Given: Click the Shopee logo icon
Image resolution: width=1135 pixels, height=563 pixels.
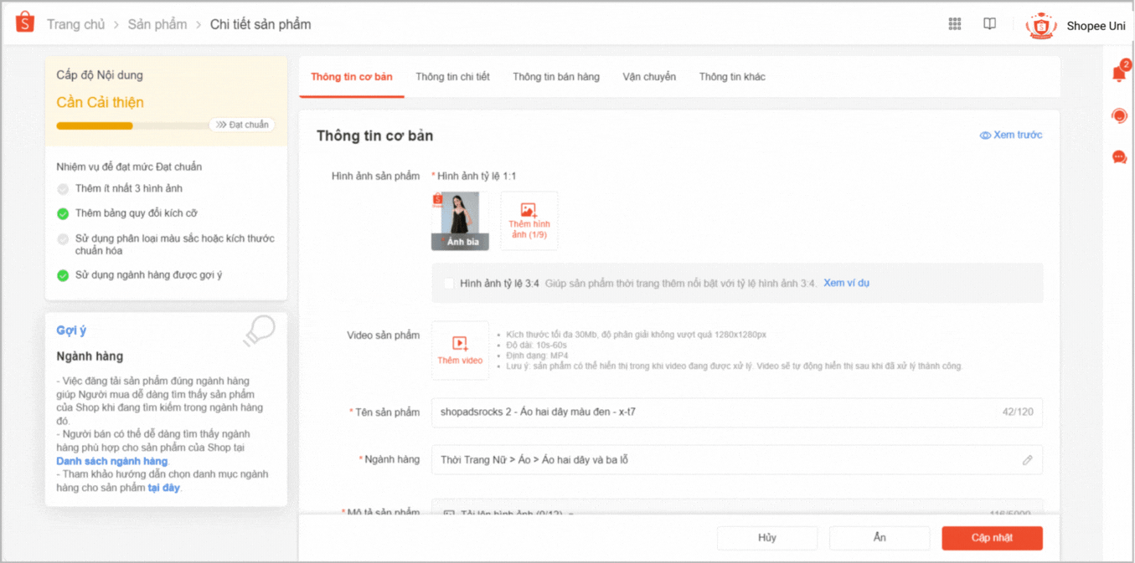Looking at the screenshot, I should pos(25,23).
